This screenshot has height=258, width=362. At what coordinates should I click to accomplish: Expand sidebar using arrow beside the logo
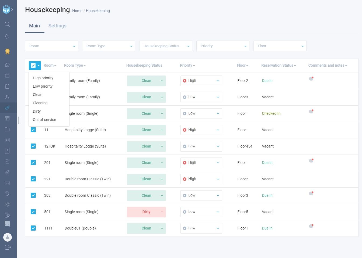(x=12, y=9)
